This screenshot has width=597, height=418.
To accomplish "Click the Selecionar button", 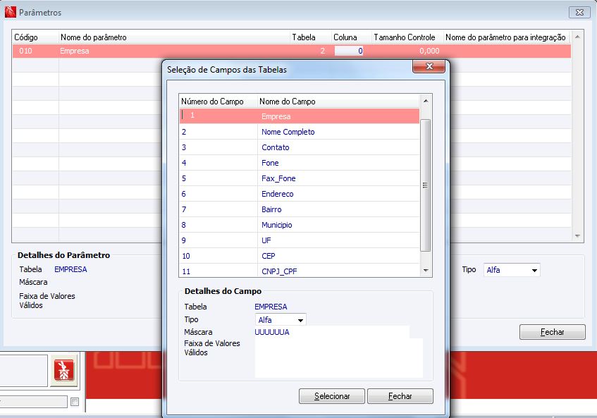I will coord(331,396).
